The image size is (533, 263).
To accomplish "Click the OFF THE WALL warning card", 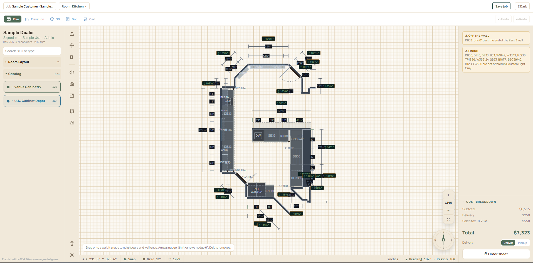I will click(496, 38).
